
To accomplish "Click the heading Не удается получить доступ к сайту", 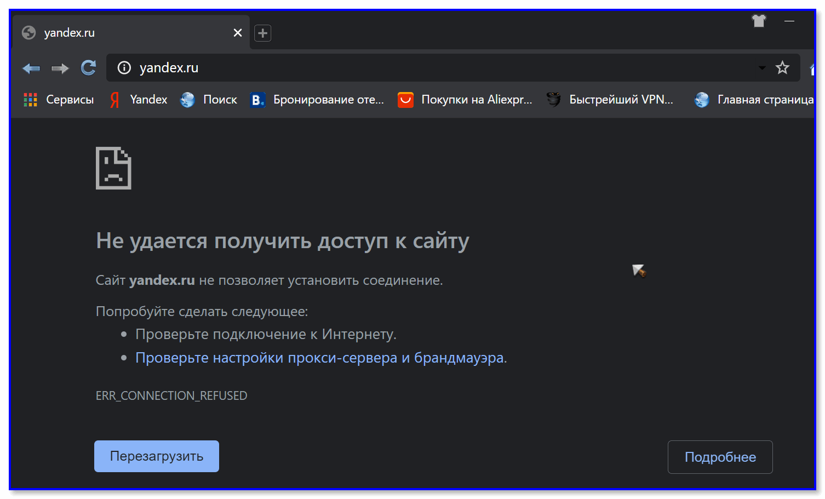I will [x=283, y=241].
